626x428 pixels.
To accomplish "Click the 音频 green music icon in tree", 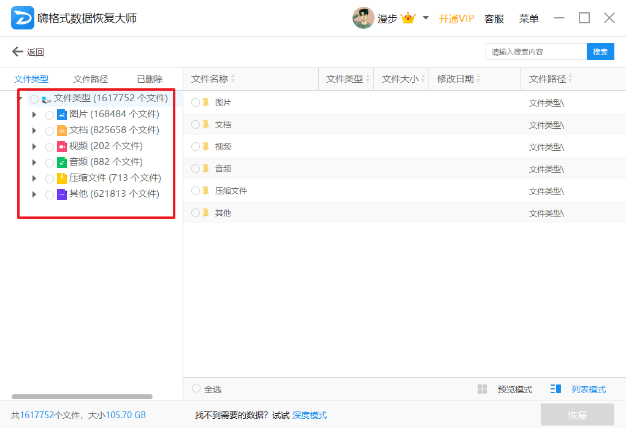I will (x=62, y=162).
